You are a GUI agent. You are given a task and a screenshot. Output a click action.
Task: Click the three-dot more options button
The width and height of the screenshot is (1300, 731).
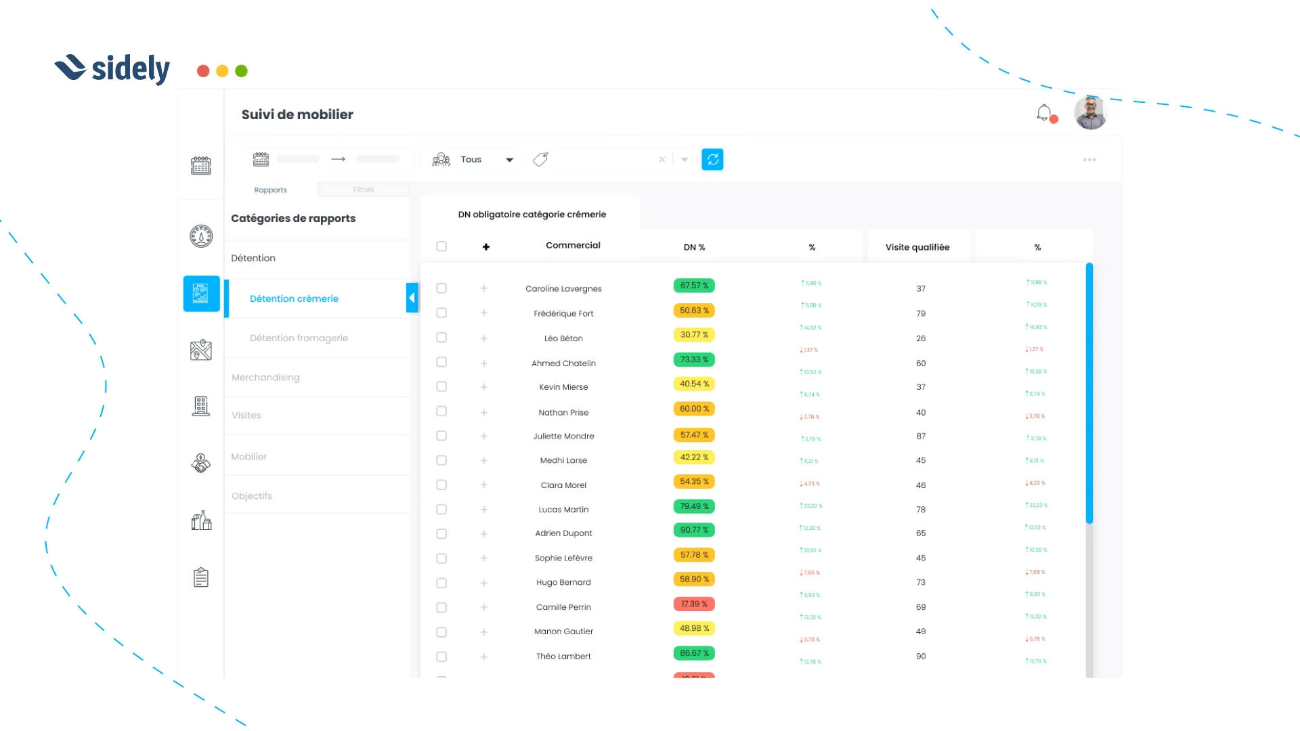[x=1089, y=160]
